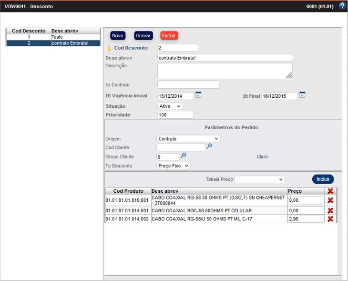Click red X in table header
The width and height of the screenshot is (348, 281).
pos(330,191)
